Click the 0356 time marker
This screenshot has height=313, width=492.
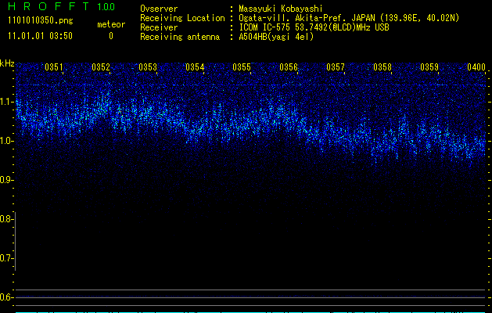(289, 67)
